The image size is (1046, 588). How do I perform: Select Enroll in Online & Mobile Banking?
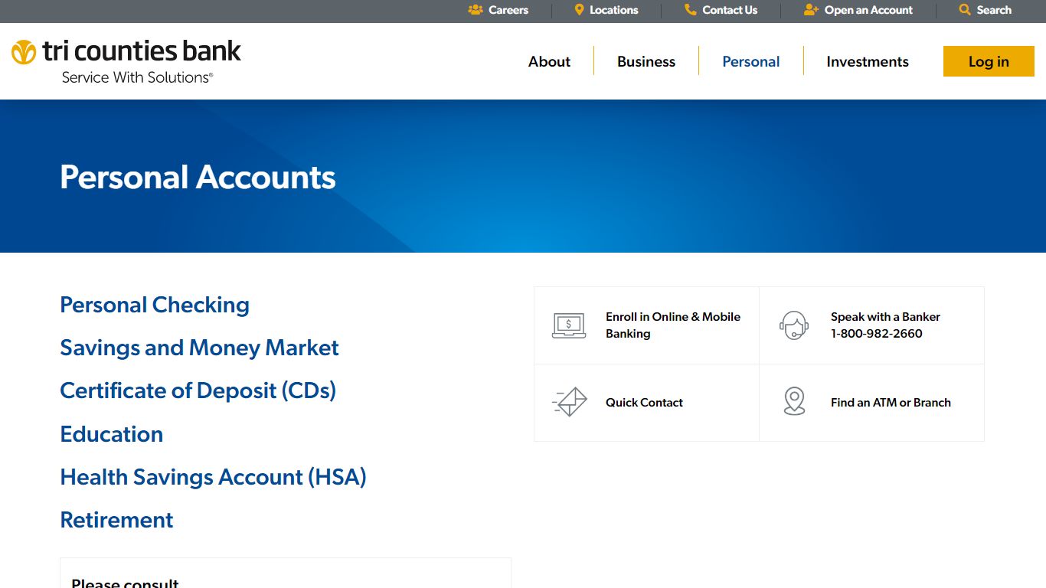click(673, 325)
